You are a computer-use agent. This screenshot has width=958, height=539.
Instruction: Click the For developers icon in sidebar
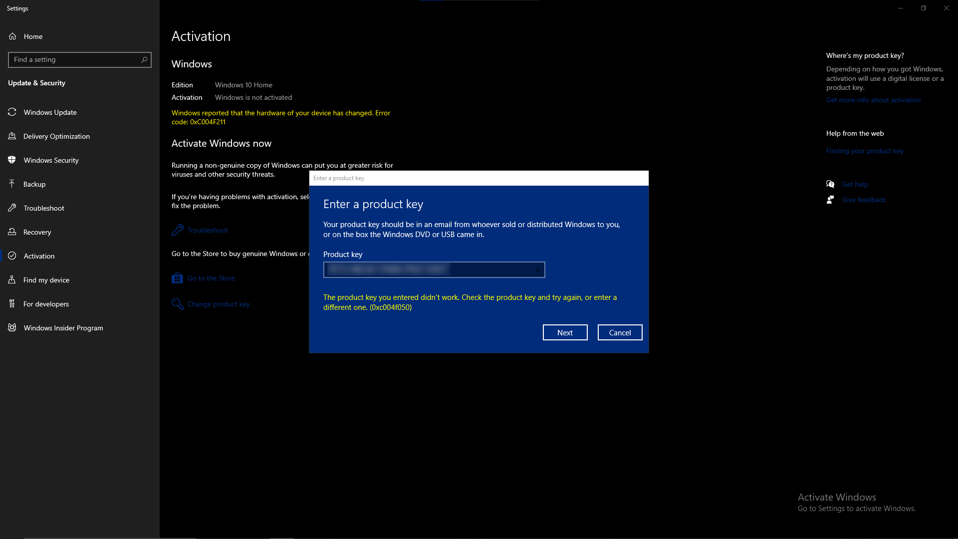[12, 304]
